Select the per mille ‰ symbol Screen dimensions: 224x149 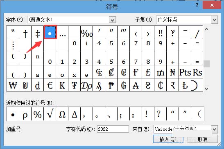(x=87, y=33)
